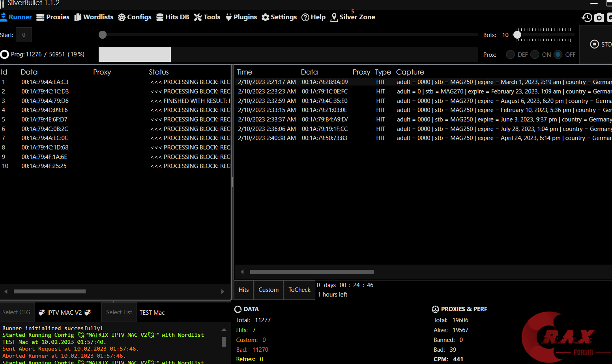Open the Configs gear icon

click(122, 17)
